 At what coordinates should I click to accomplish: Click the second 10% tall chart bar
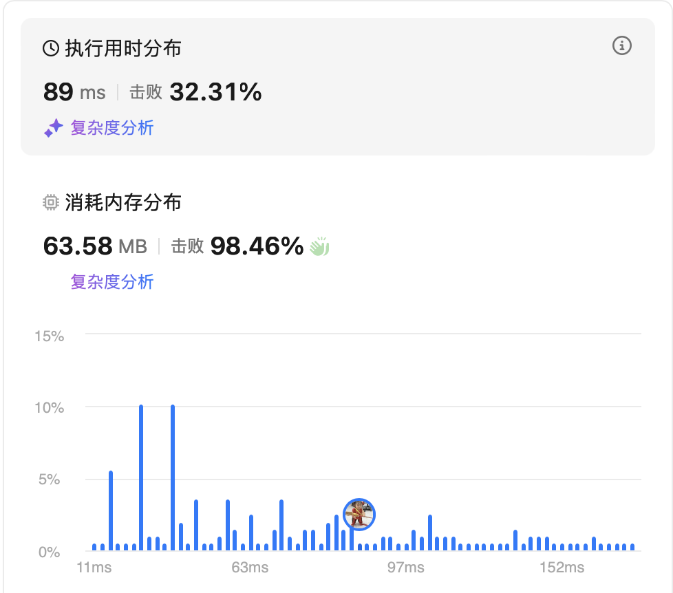pyautogui.click(x=173, y=477)
